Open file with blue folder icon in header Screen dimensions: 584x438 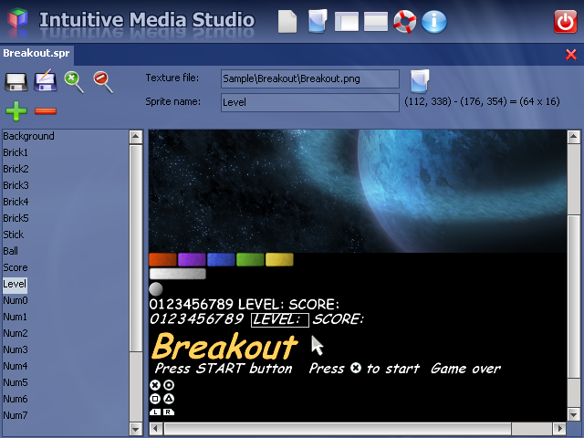pyautogui.click(x=318, y=21)
